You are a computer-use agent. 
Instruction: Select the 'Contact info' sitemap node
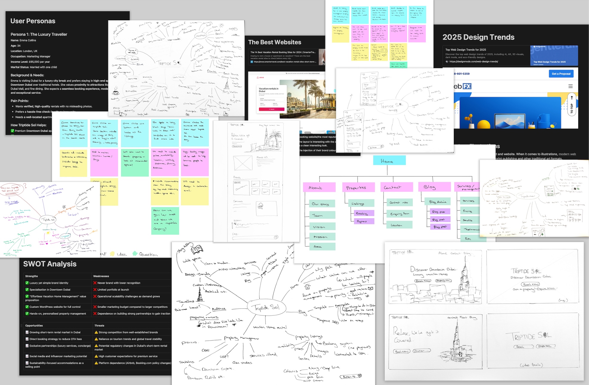tap(399, 202)
